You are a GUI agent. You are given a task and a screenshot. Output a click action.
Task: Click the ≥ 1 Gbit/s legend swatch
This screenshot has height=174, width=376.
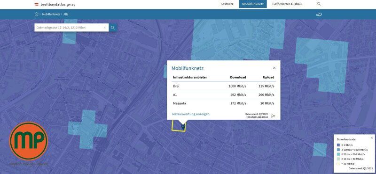[338, 145]
